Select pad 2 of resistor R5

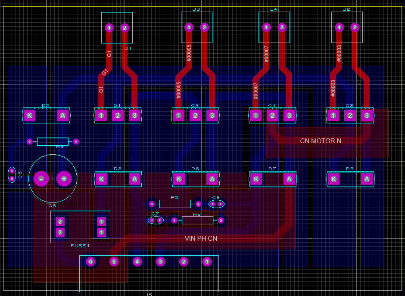click(x=198, y=204)
